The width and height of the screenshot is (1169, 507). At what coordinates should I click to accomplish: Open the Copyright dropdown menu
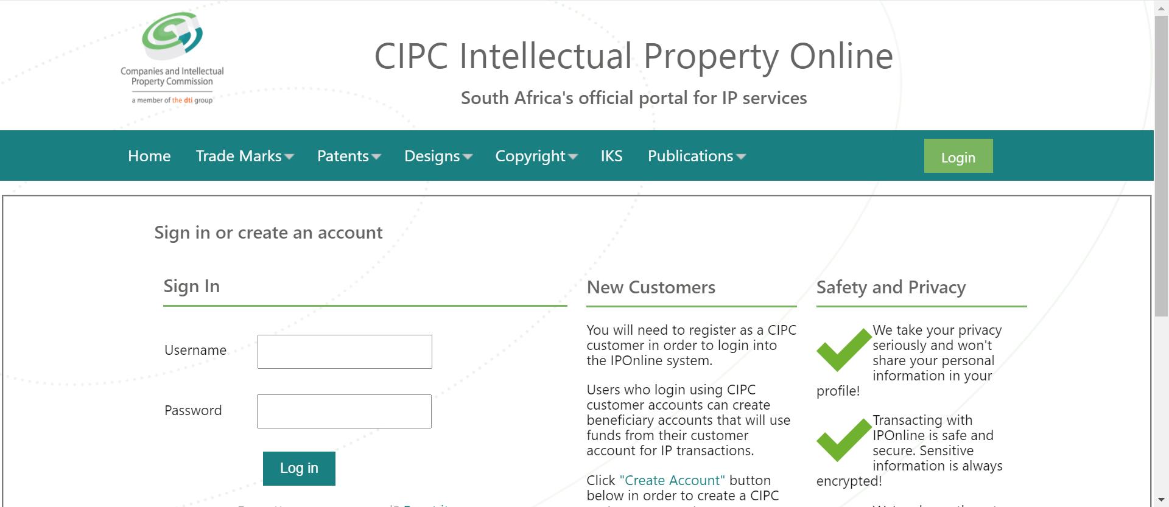point(536,156)
